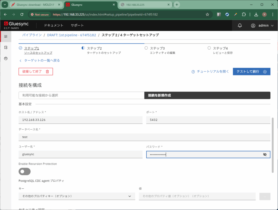This screenshot has width=278, height=210.
Task: Open the sidebar dashboard gauge icon
Action: (6, 58)
